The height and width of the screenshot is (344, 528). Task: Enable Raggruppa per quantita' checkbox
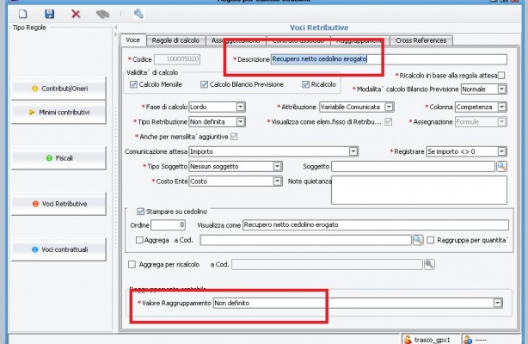point(432,241)
